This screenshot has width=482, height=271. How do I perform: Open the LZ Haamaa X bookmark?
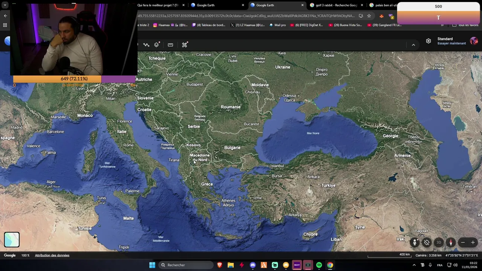tap(247, 25)
